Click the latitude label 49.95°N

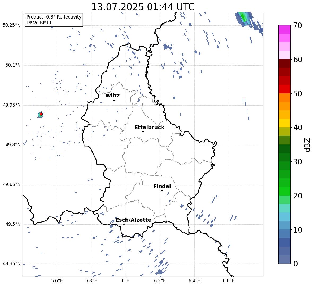[x=12, y=105]
